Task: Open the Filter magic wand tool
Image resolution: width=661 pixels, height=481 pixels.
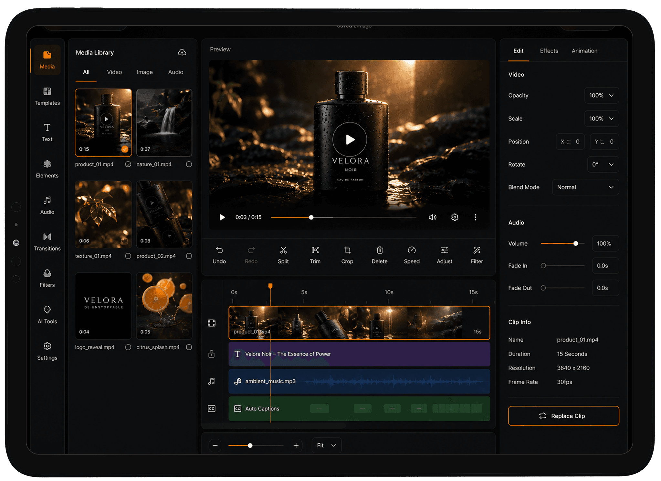Action: point(477,255)
